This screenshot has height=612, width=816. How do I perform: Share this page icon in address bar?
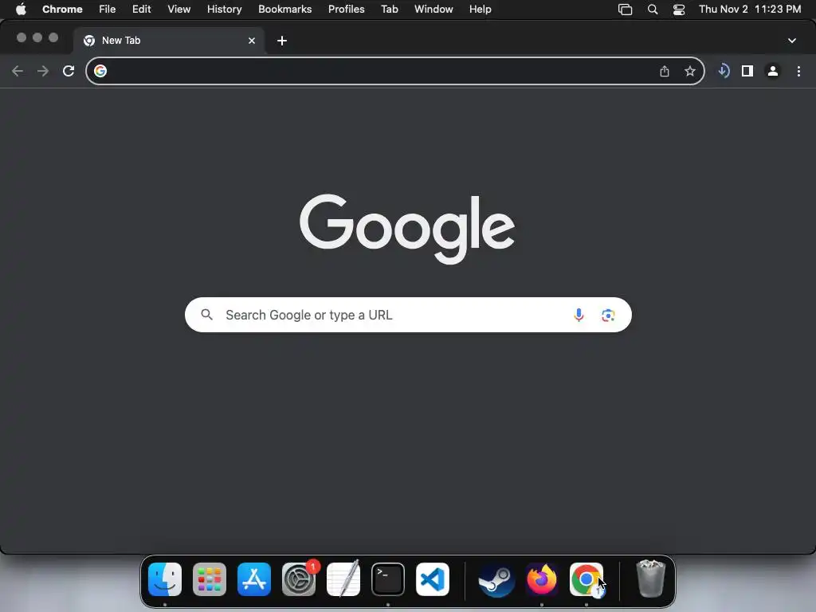pyautogui.click(x=665, y=71)
